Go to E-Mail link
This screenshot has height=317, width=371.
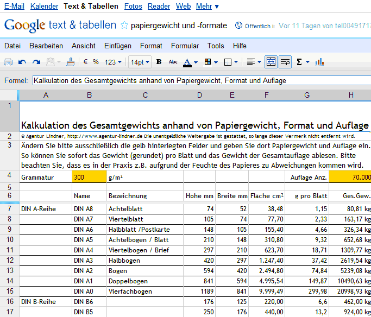pos(14,6)
